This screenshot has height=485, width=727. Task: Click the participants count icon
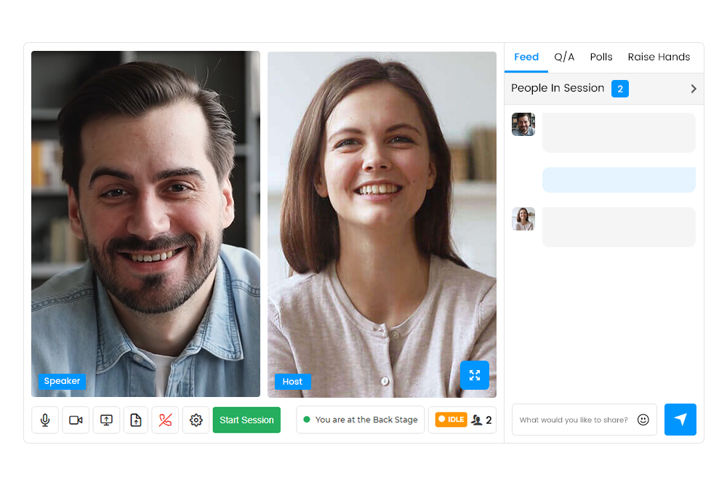[478, 420]
